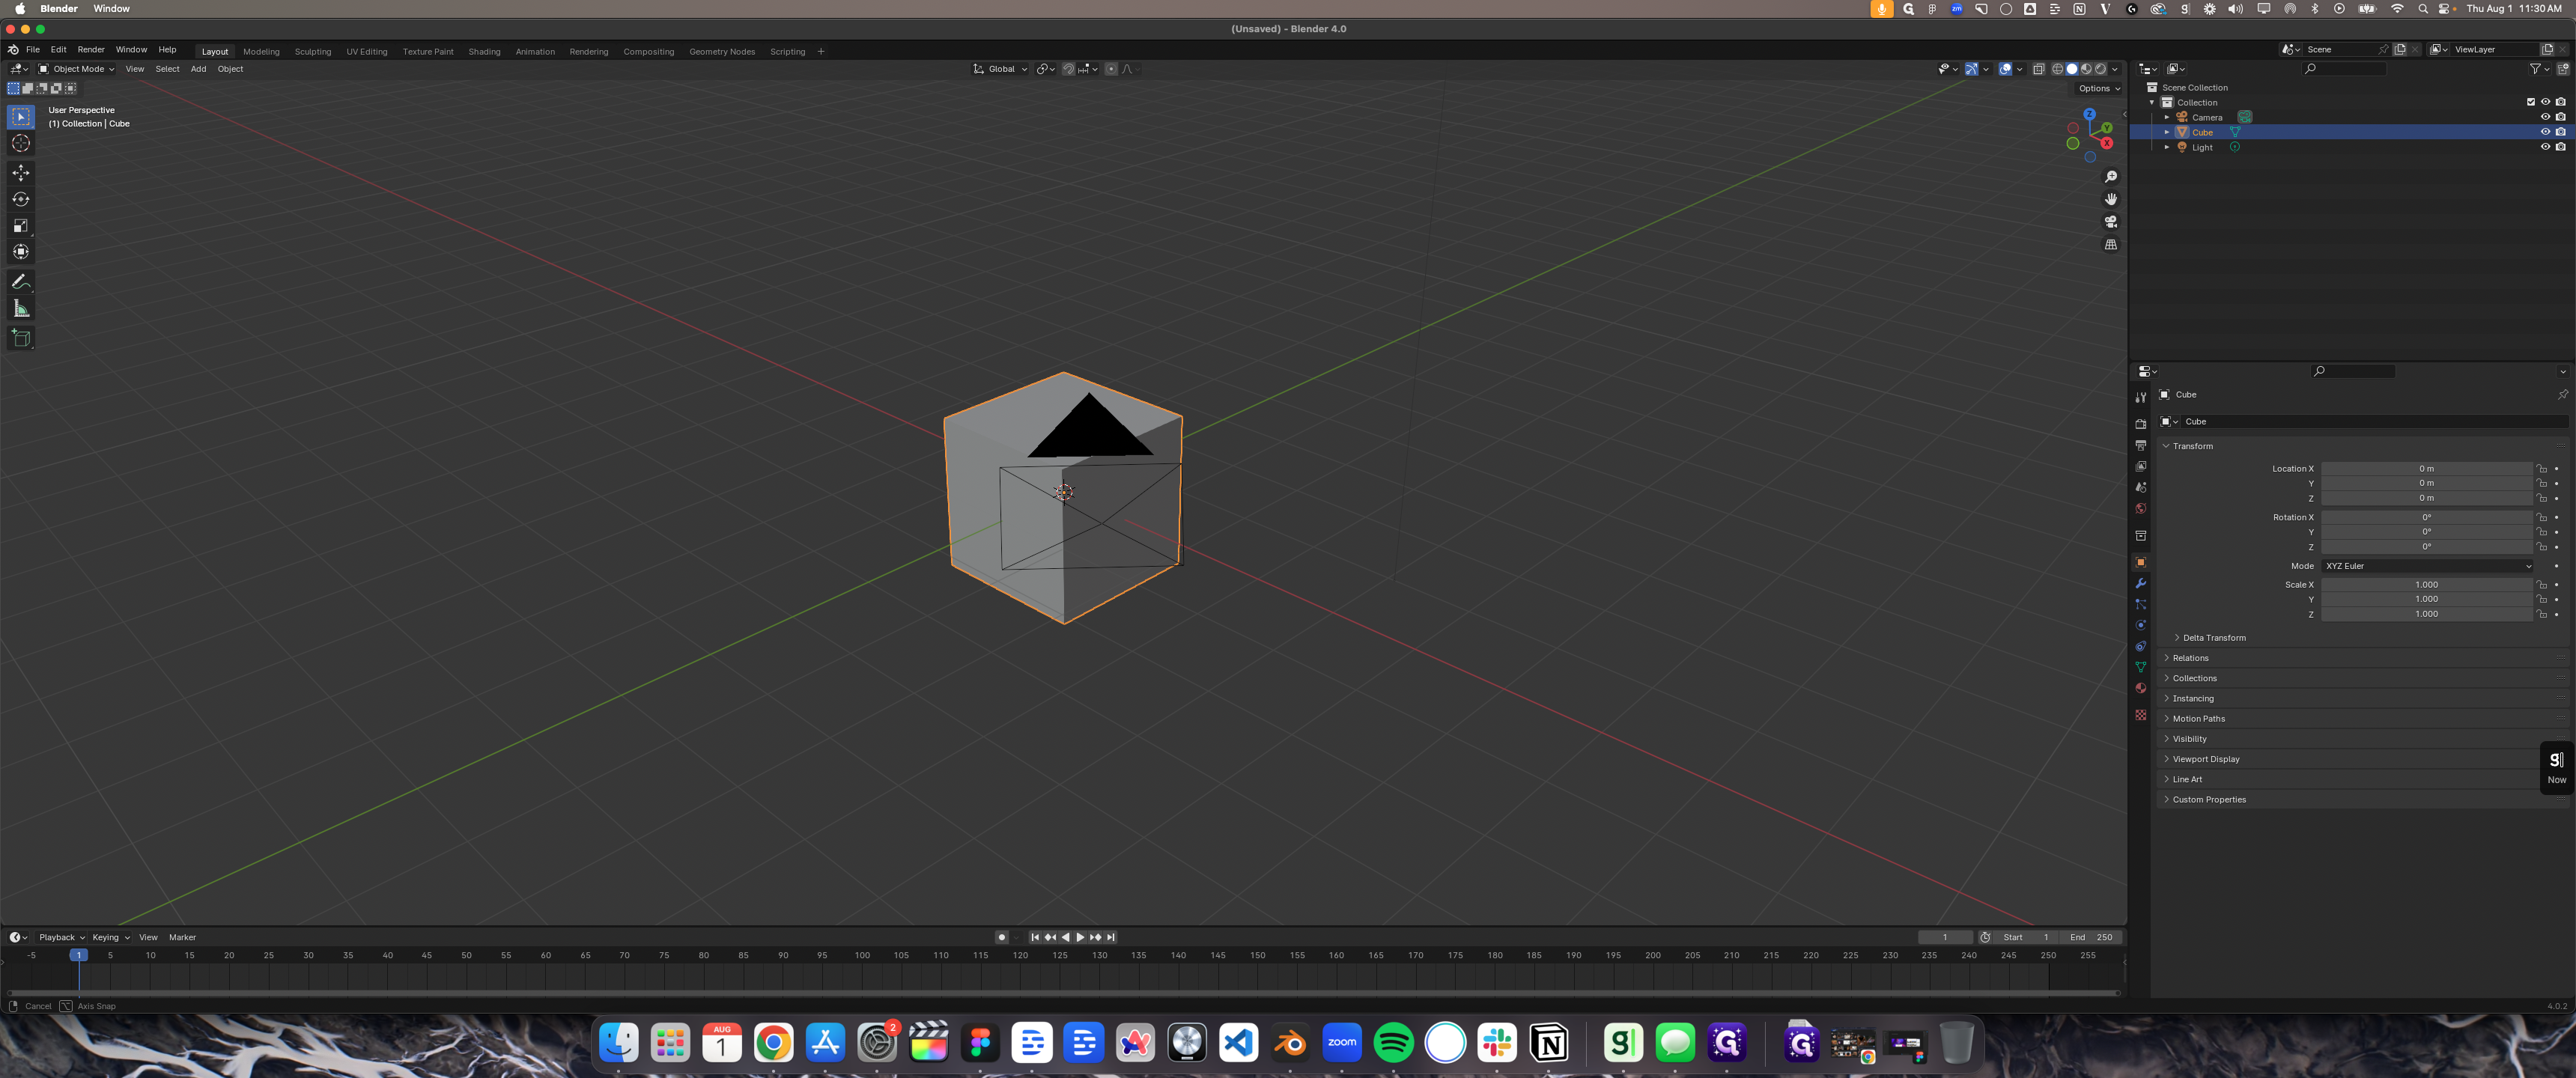This screenshot has height=1078, width=2576.
Task: Open the Output properties tab
Action: click(x=2140, y=445)
